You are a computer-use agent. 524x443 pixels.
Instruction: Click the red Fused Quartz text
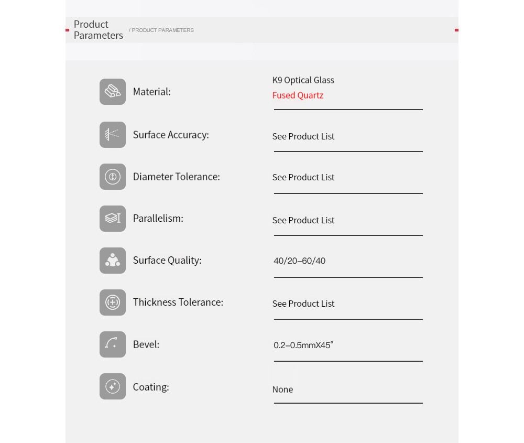[298, 95]
